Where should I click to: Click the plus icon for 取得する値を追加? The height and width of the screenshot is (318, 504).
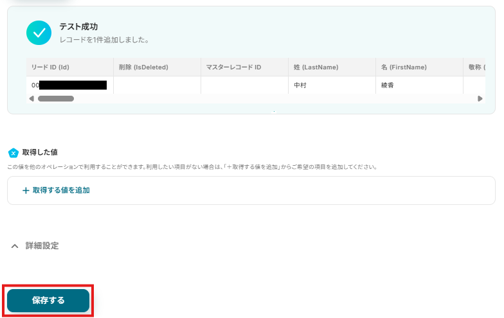pos(26,190)
